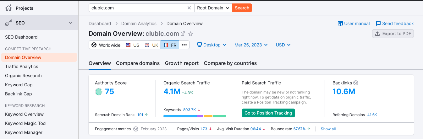Click Referring Domains 41.6K value
423x139 pixels.
pos(372,115)
